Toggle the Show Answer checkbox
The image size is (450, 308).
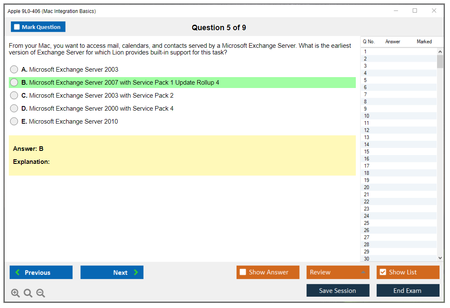click(243, 272)
